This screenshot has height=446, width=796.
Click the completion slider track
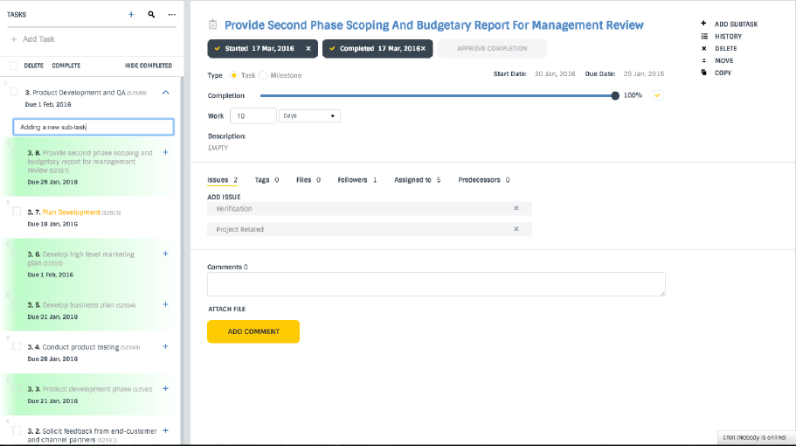(437, 95)
